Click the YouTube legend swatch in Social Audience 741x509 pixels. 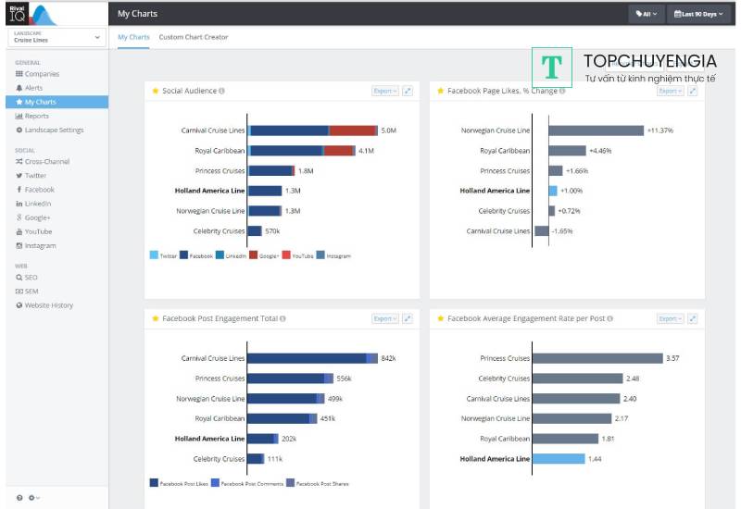click(x=285, y=255)
